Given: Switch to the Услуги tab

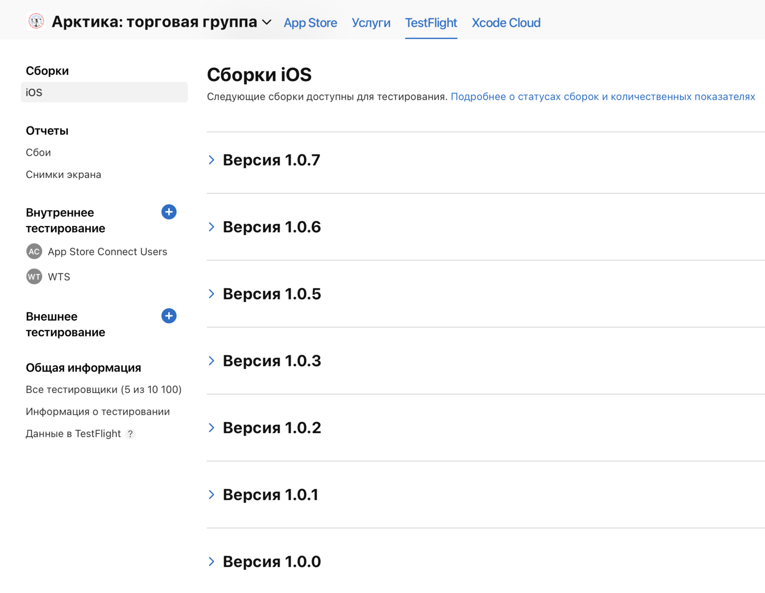Looking at the screenshot, I should [371, 23].
